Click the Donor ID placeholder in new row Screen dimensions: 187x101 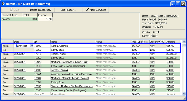pyautogui.click(x=39, y=94)
